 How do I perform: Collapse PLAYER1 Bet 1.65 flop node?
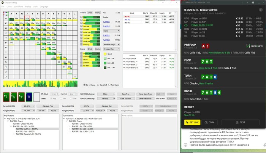click(x=11, y=126)
